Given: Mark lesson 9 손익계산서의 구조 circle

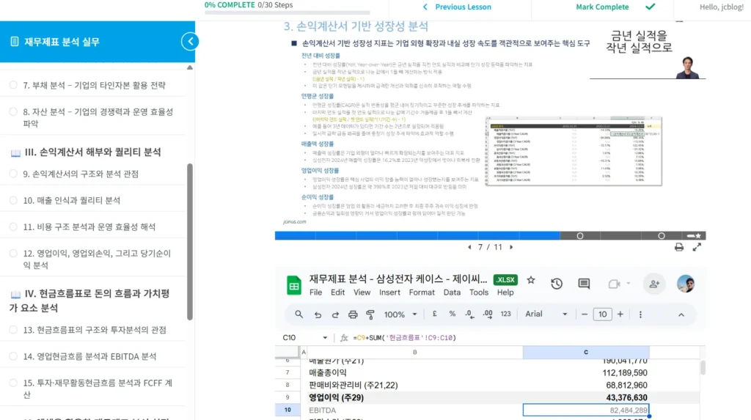Looking at the screenshot, I should (13, 174).
